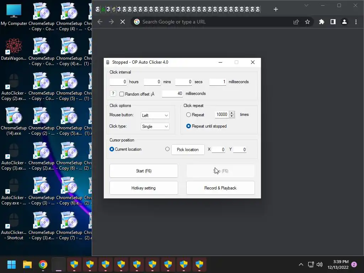Select AutoClicker - Copy (3).exe desktop icon

pyautogui.click(x=14, y=156)
